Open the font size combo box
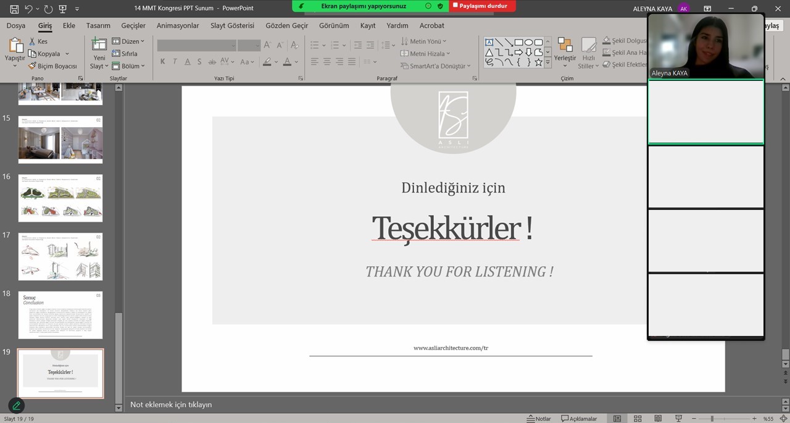Viewport: 790px width, 423px height. click(x=249, y=45)
